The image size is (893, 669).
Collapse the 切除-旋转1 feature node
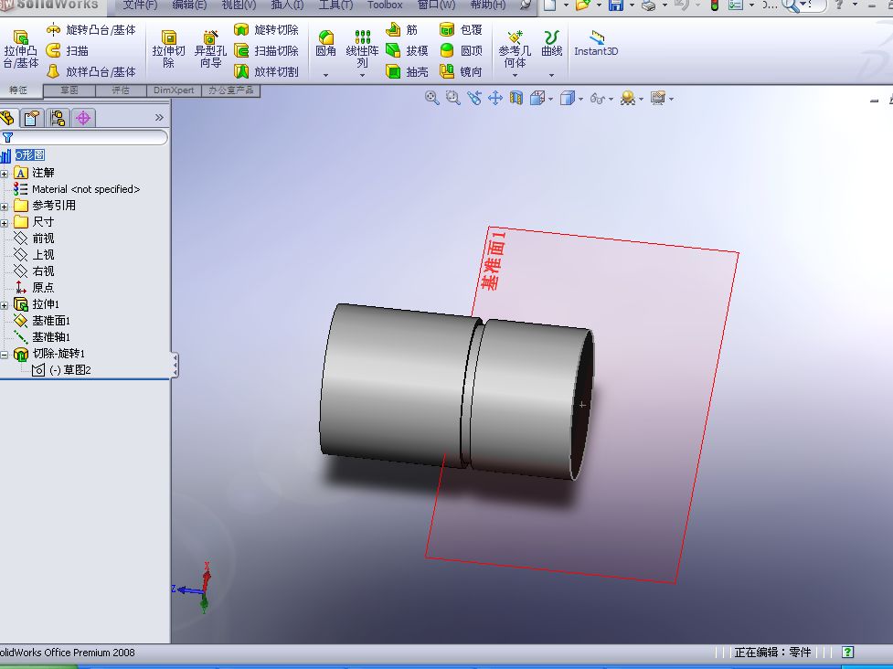(x=4, y=355)
